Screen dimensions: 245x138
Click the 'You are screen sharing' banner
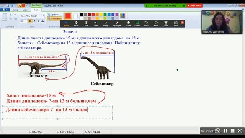(165, 5)
